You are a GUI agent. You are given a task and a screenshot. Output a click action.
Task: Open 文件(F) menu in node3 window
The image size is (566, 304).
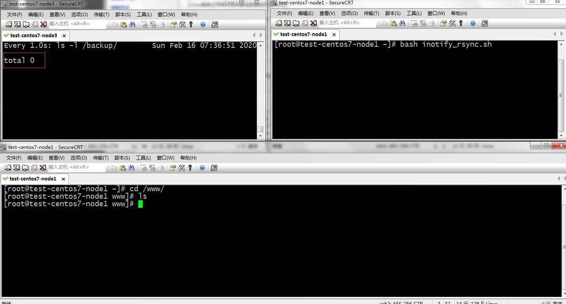click(x=15, y=15)
